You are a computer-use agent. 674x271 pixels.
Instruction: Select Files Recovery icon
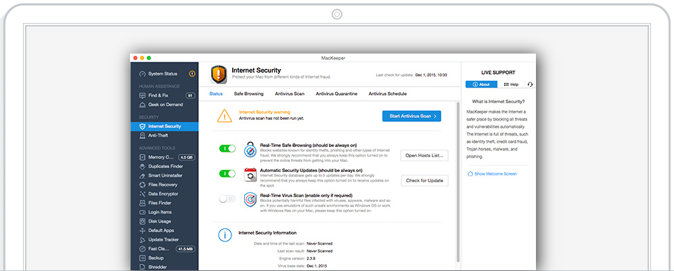coord(142,184)
